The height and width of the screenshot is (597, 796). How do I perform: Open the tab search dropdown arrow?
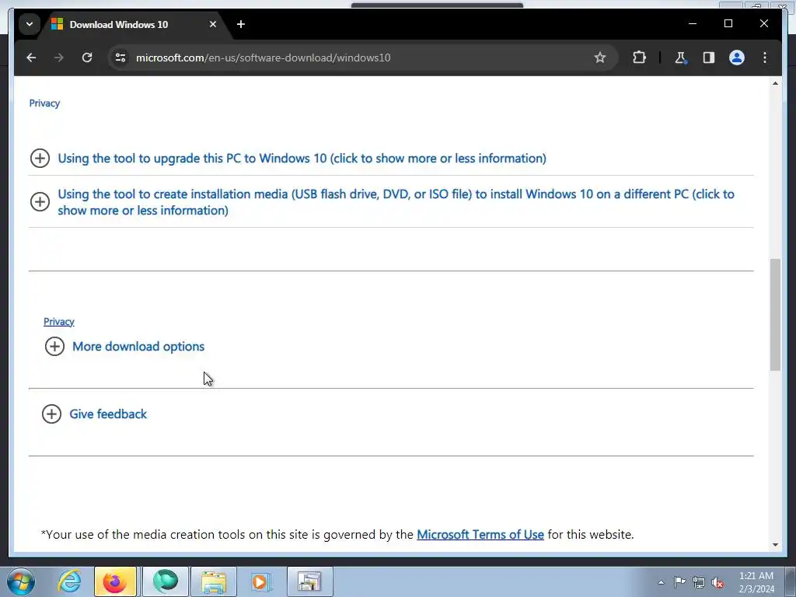point(30,24)
